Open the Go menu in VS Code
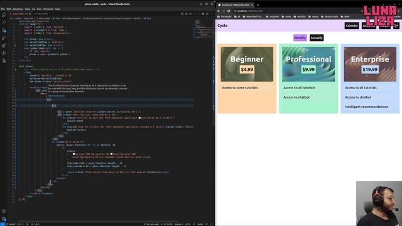Image resolution: width=402 pixels, height=226 pixels. pyautogui.click(x=33, y=9)
